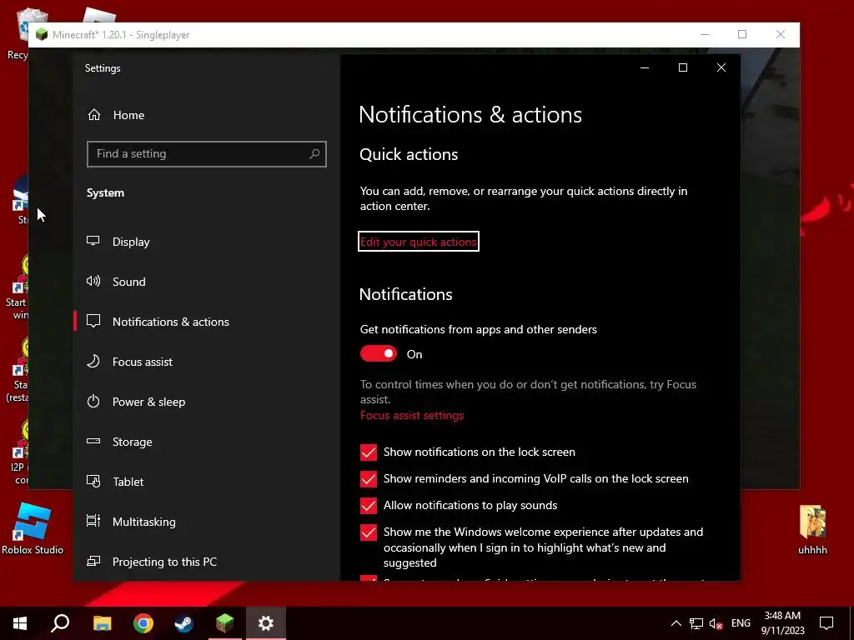Viewport: 854px width, 640px height.
Task: Open taskbar Search magnifier
Action: point(60,623)
